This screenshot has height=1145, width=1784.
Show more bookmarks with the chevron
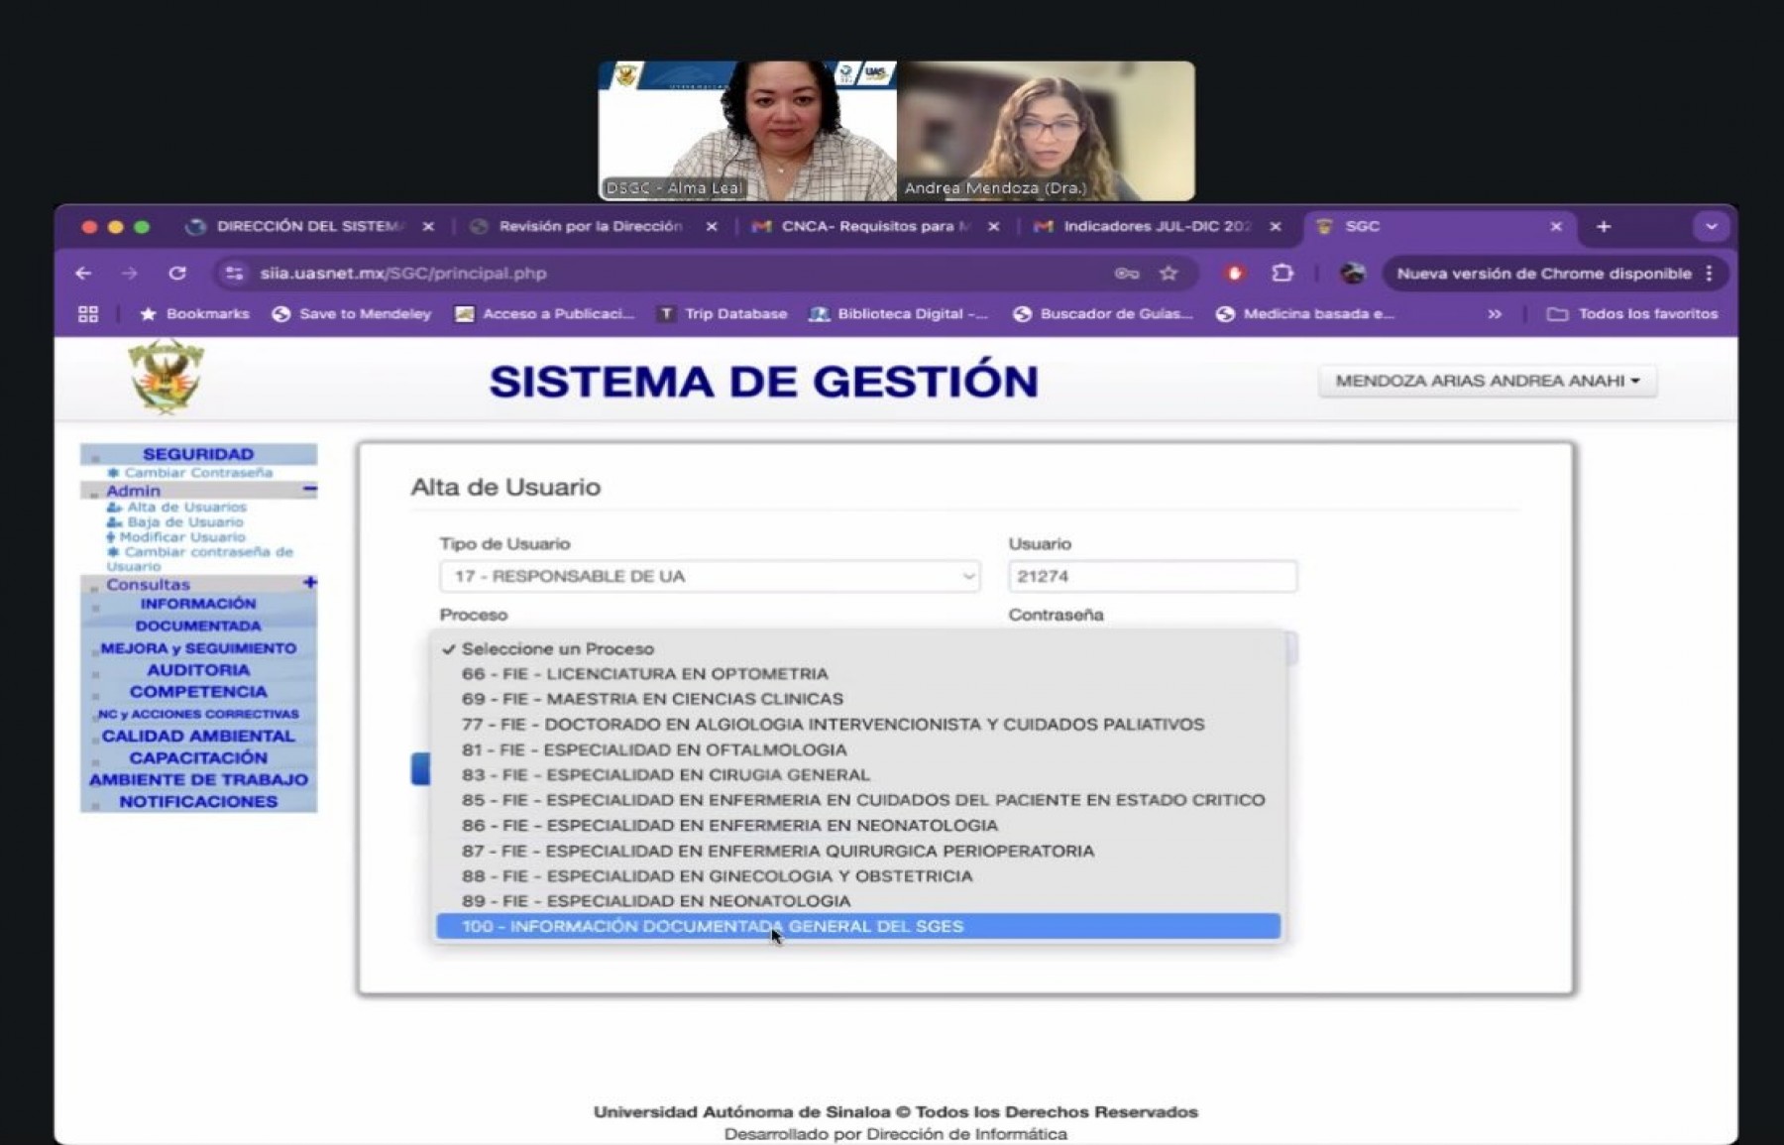coord(1495,314)
